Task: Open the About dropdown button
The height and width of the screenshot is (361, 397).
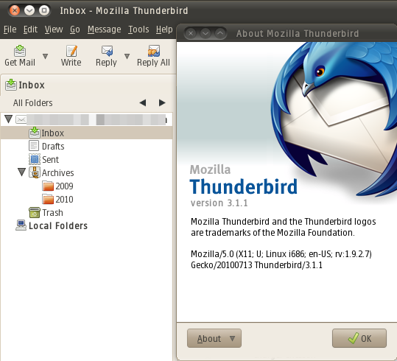Action: click(214, 338)
